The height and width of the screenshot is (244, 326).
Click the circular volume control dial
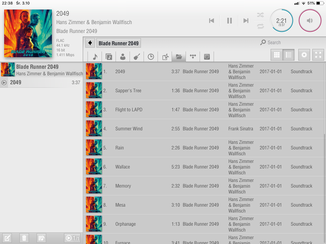pyautogui.click(x=310, y=21)
